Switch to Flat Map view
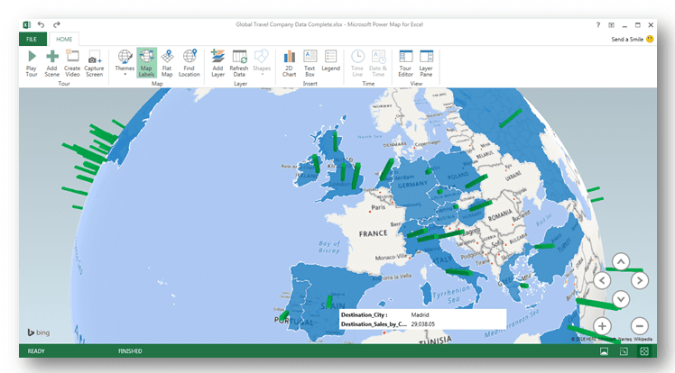Image resolution: width=675 pixels, height=373 pixels. coord(167,64)
